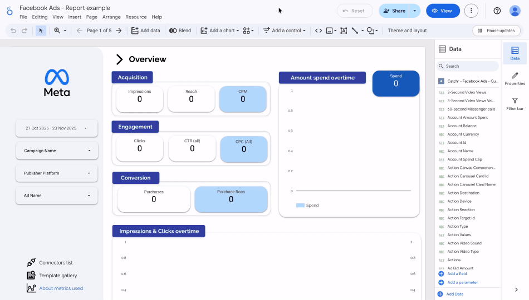Image resolution: width=529 pixels, height=300 pixels.
Task: Click the Add data toolbar button
Action: 146,31
